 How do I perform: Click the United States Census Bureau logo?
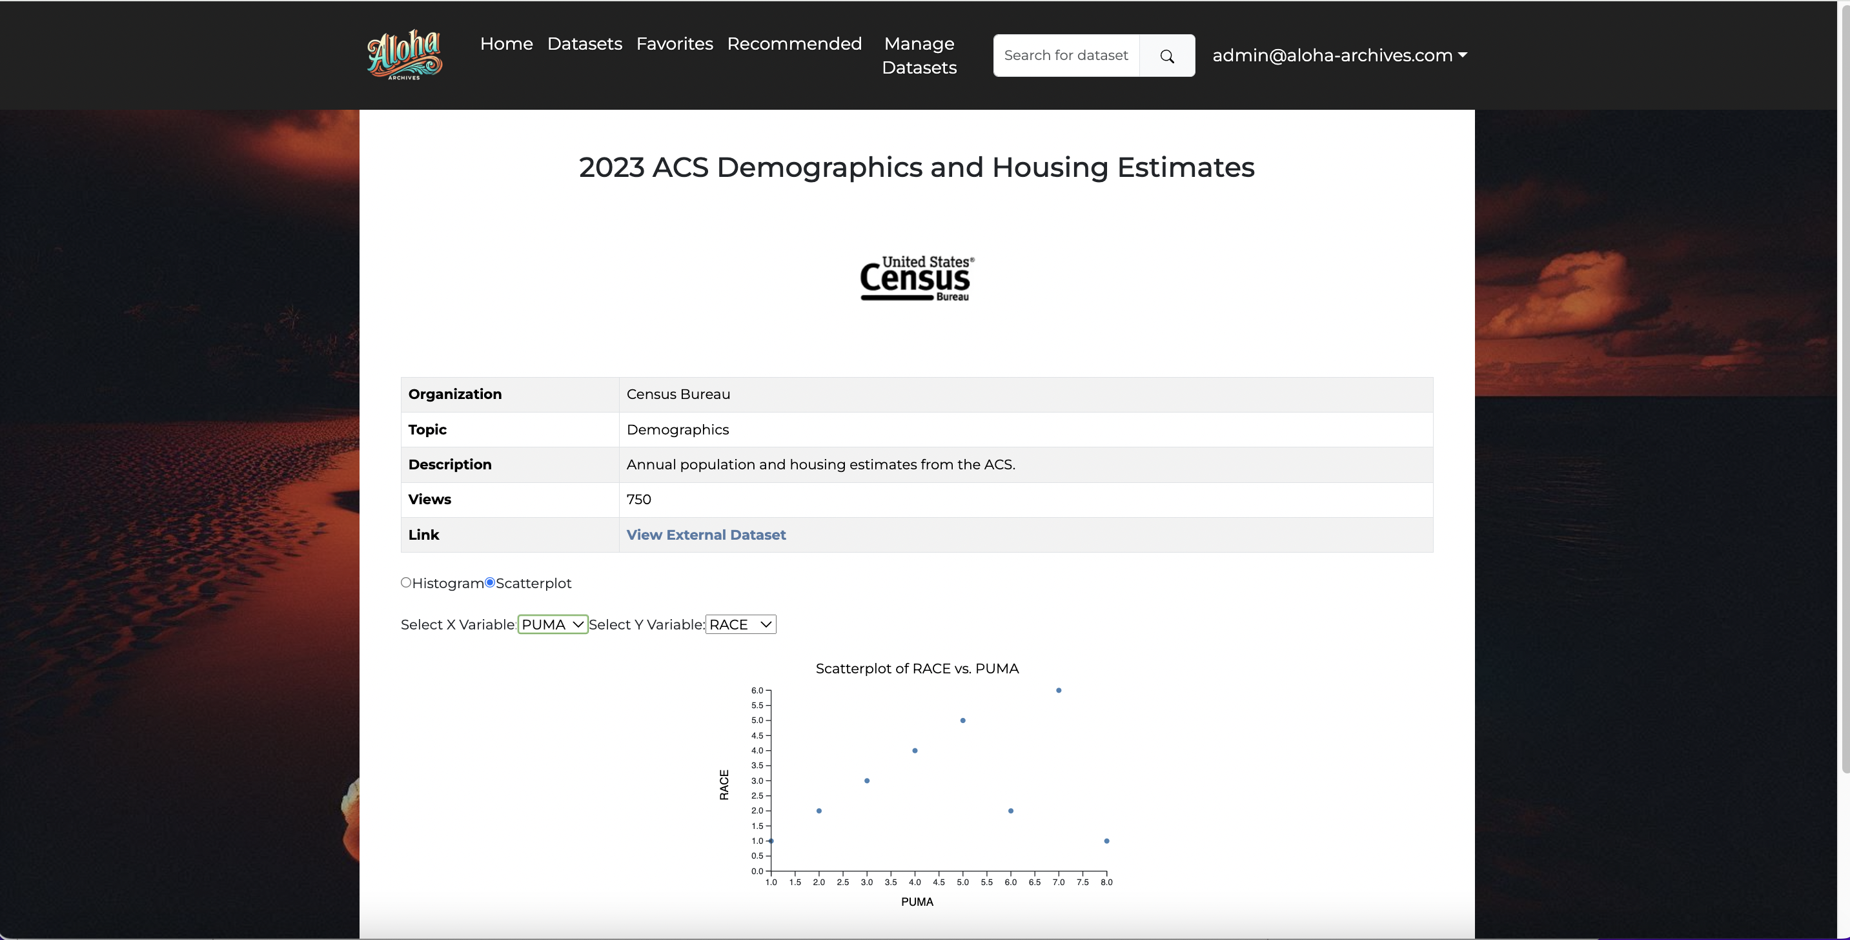coord(917,279)
